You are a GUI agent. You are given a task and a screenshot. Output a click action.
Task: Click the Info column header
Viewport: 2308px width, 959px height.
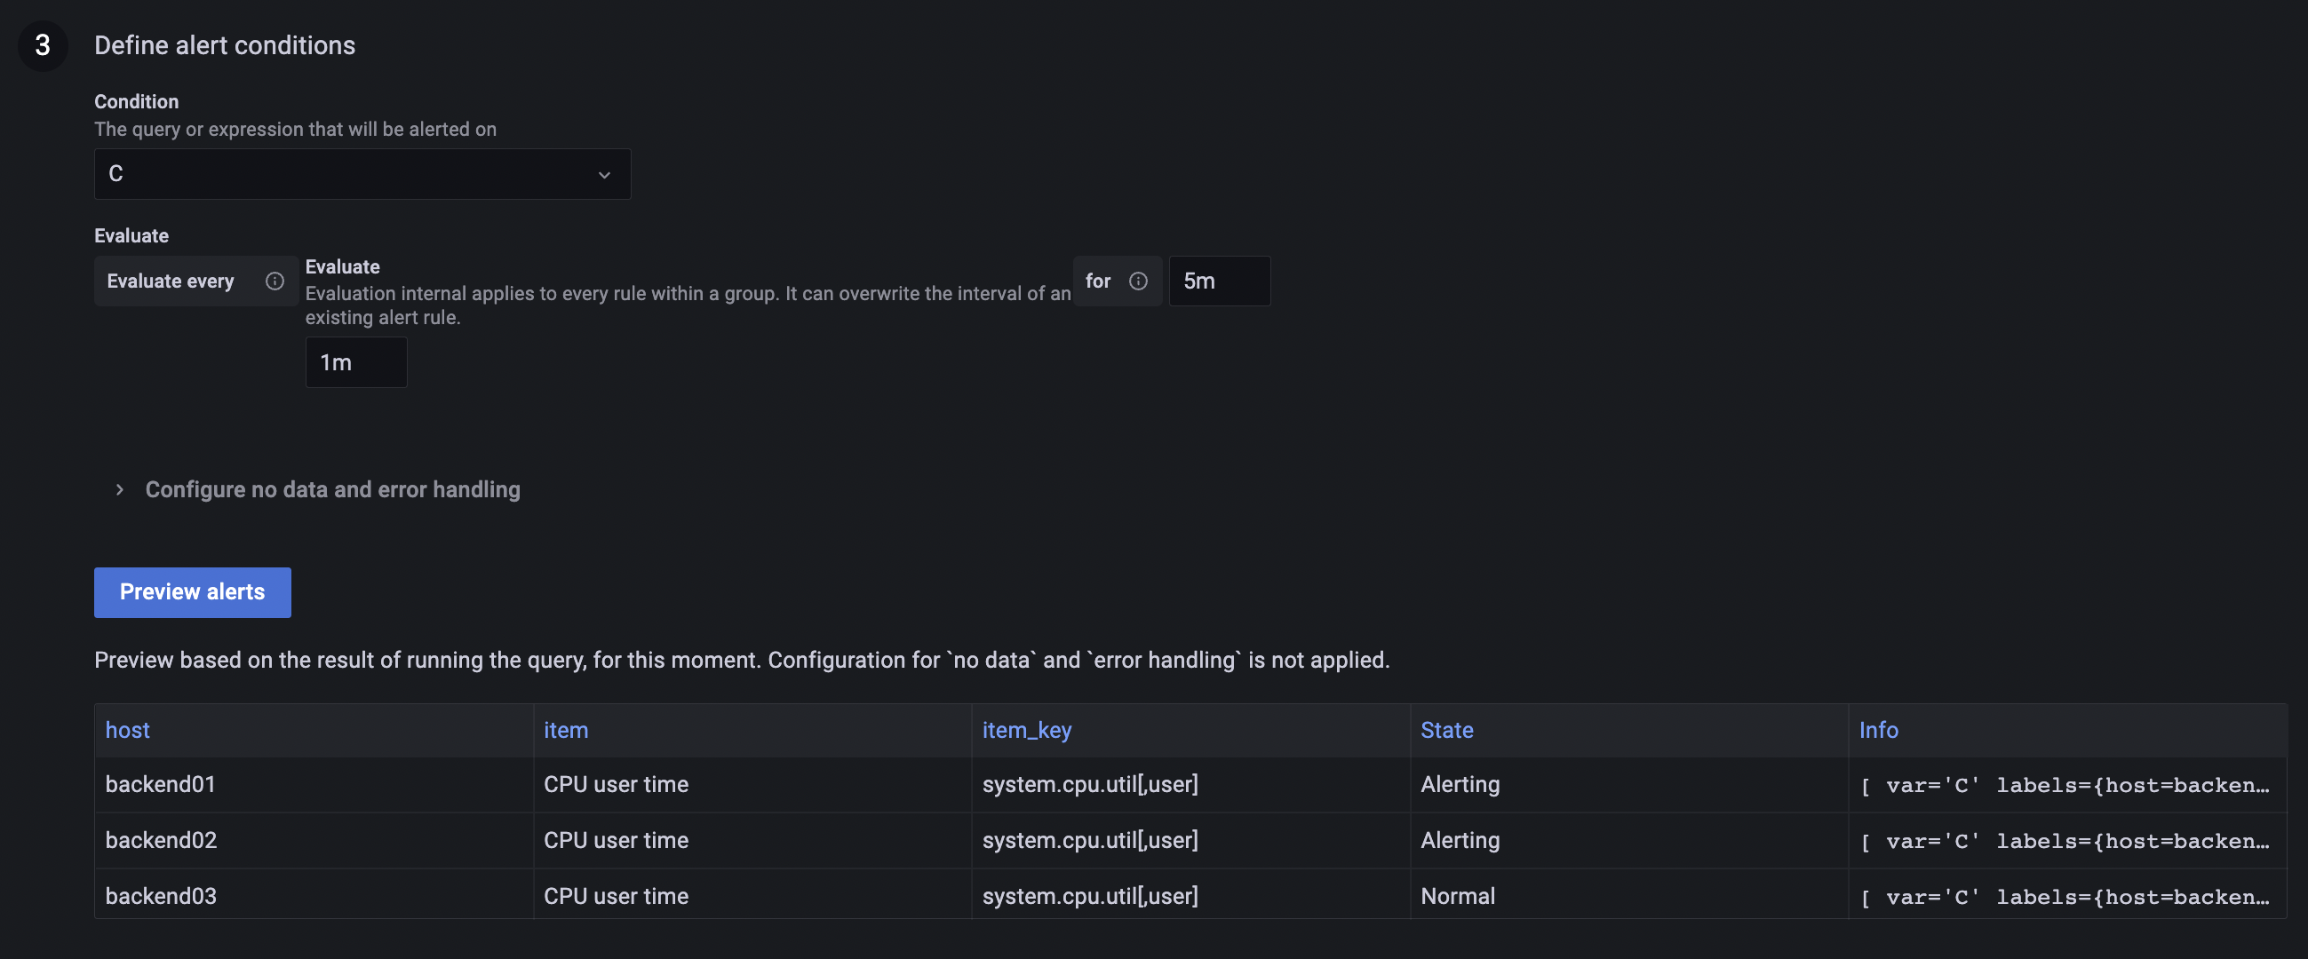pyautogui.click(x=1879, y=730)
